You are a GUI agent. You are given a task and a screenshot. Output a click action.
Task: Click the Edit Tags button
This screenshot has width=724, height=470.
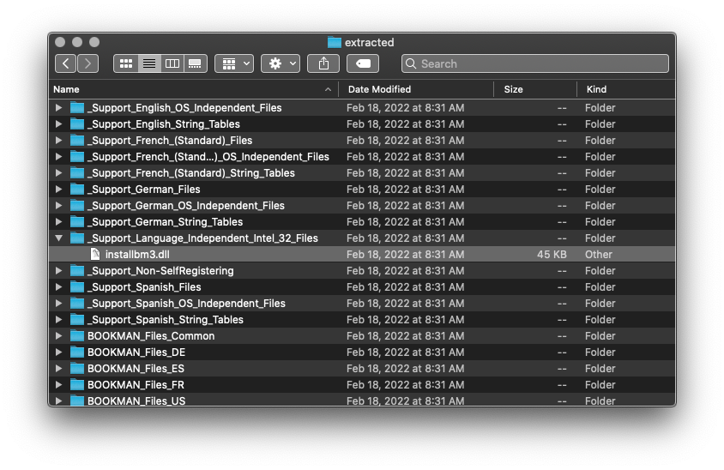pos(363,63)
